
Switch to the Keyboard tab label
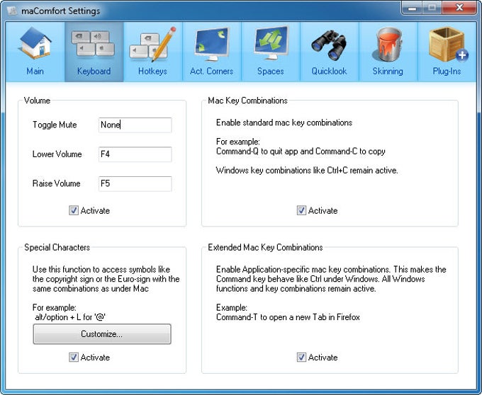[94, 71]
